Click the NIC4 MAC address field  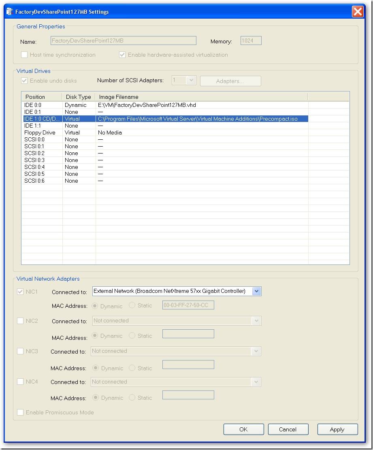click(x=188, y=395)
